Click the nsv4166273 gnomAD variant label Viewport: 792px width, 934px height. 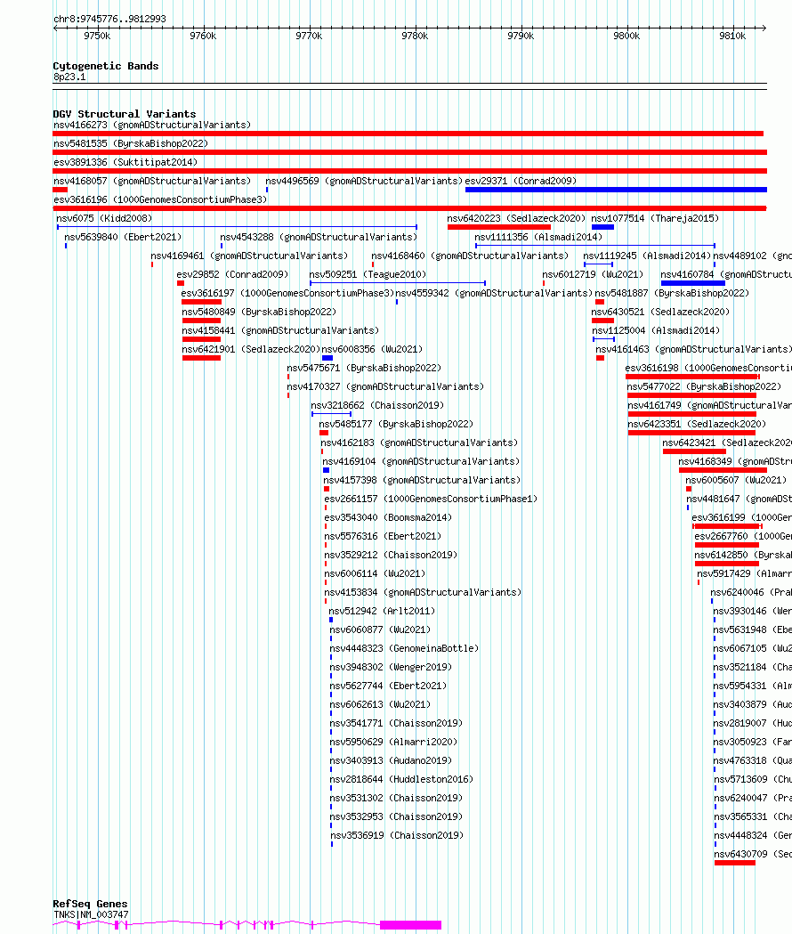click(x=152, y=125)
